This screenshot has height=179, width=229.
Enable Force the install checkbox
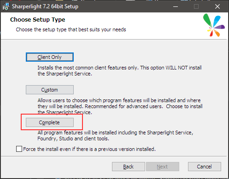(19, 149)
